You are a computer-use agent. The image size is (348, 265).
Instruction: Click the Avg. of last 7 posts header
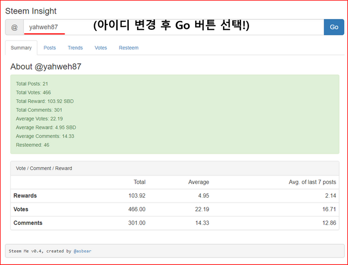click(x=312, y=182)
